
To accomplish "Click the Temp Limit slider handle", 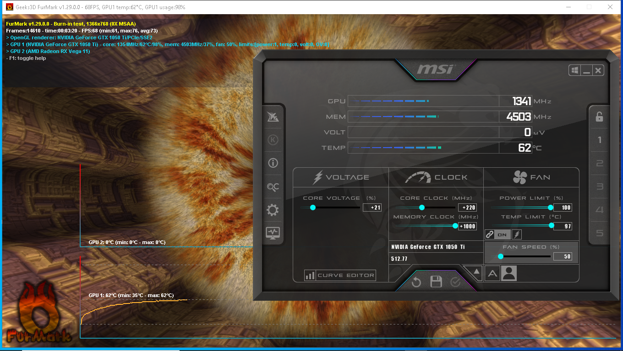I will coord(551,226).
